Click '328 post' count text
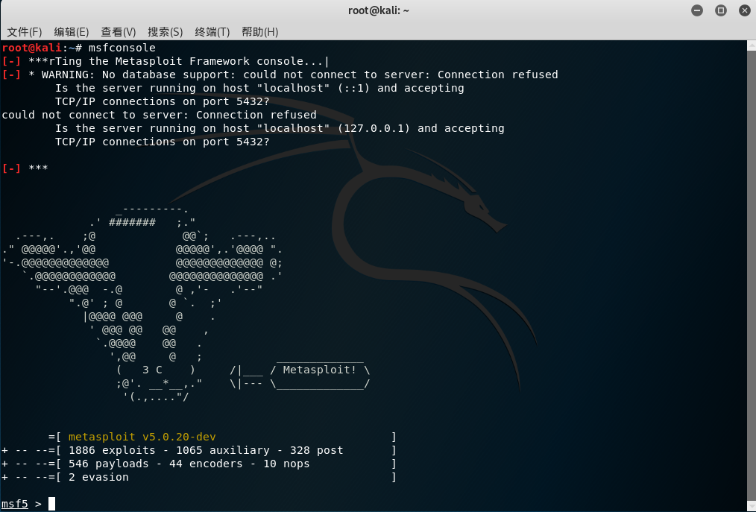The image size is (756, 512). 316,450
